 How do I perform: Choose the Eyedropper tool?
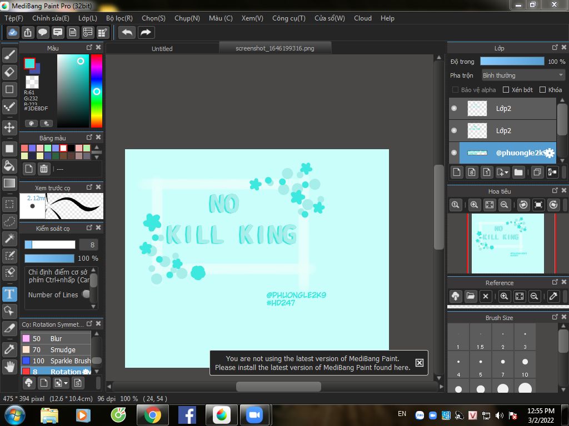click(9, 349)
